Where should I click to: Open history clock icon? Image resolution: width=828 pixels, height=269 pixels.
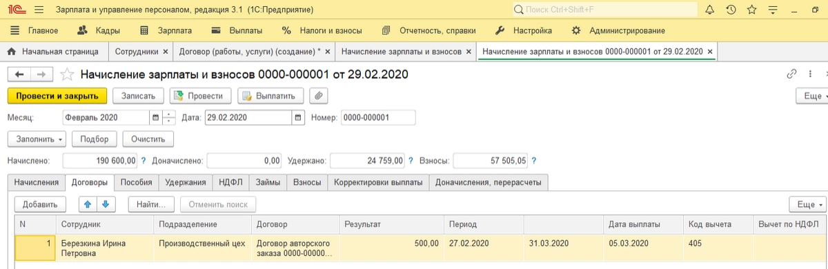pyautogui.click(x=731, y=10)
